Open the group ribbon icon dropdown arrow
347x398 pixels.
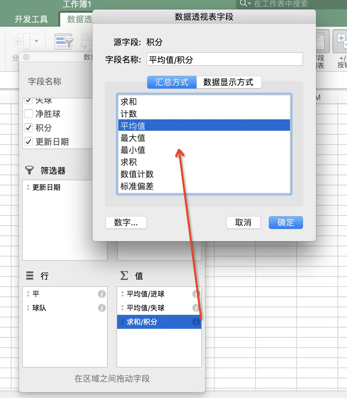(36, 41)
